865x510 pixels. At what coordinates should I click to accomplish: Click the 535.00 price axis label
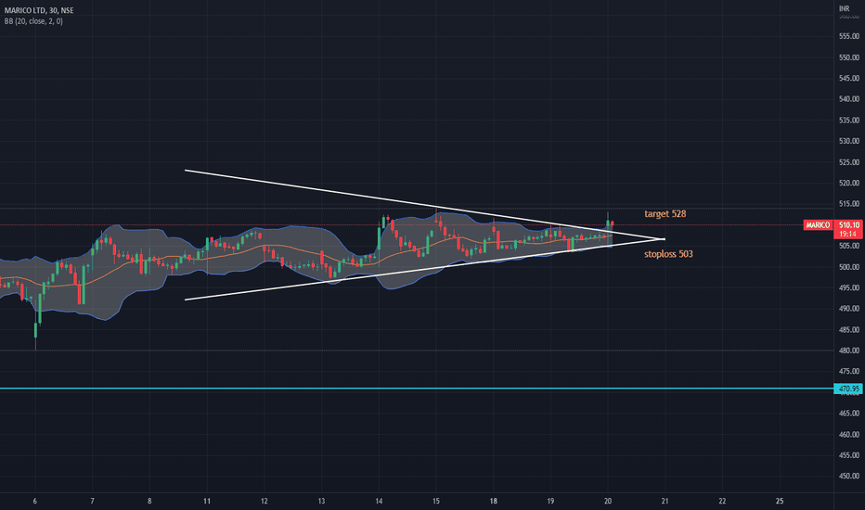point(849,121)
